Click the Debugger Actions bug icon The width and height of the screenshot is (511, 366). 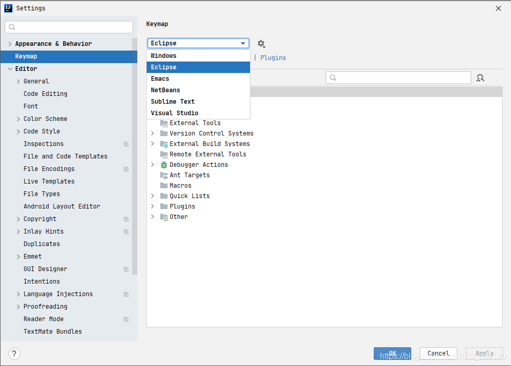[164, 164]
